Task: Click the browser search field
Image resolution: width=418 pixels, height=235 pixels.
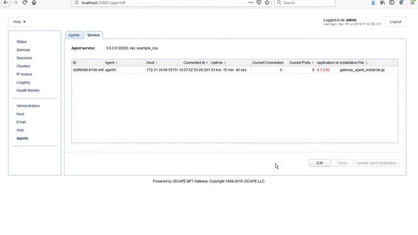Action: pos(305,3)
